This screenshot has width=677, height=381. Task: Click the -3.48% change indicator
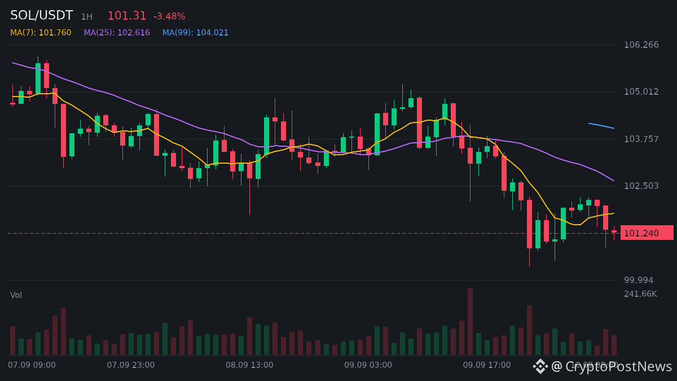click(169, 16)
